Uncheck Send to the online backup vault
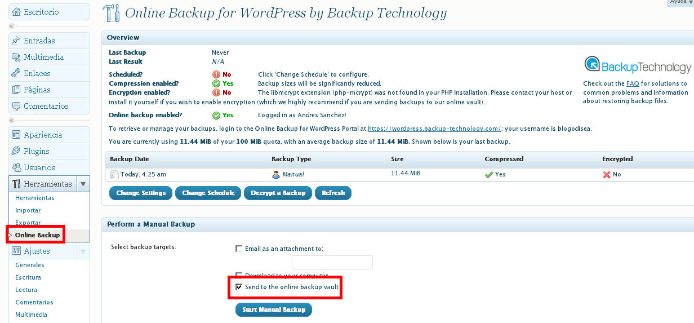The image size is (694, 323). [239, 287]
